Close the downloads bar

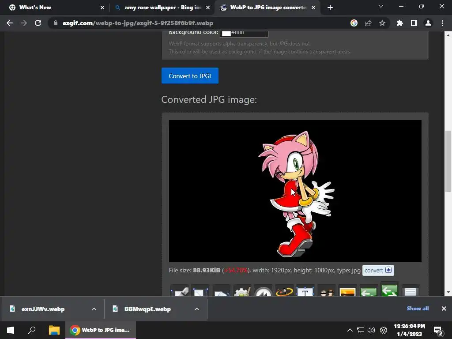pos(444,309)
